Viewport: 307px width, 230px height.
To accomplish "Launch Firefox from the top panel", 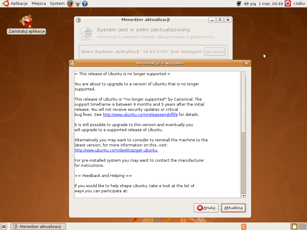I will [x=70, y=4].
